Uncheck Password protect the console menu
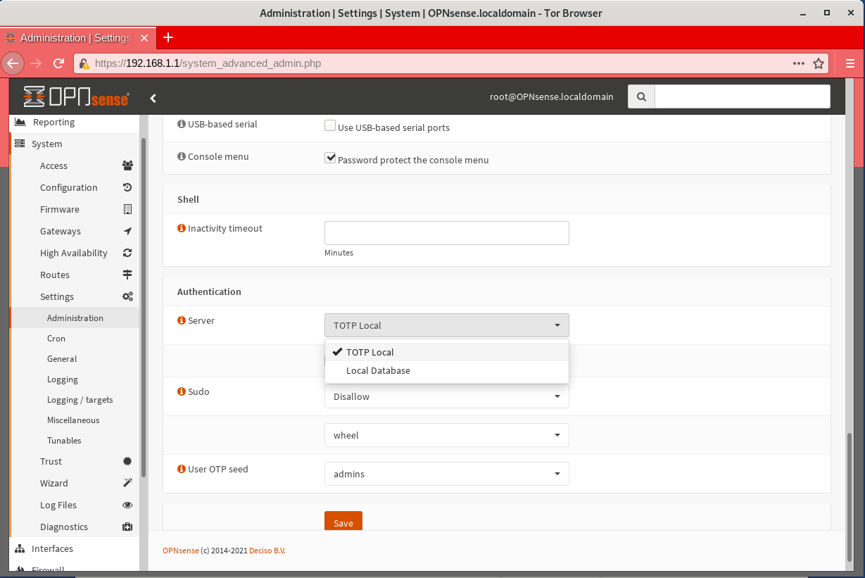 click(x=330, y=158)
